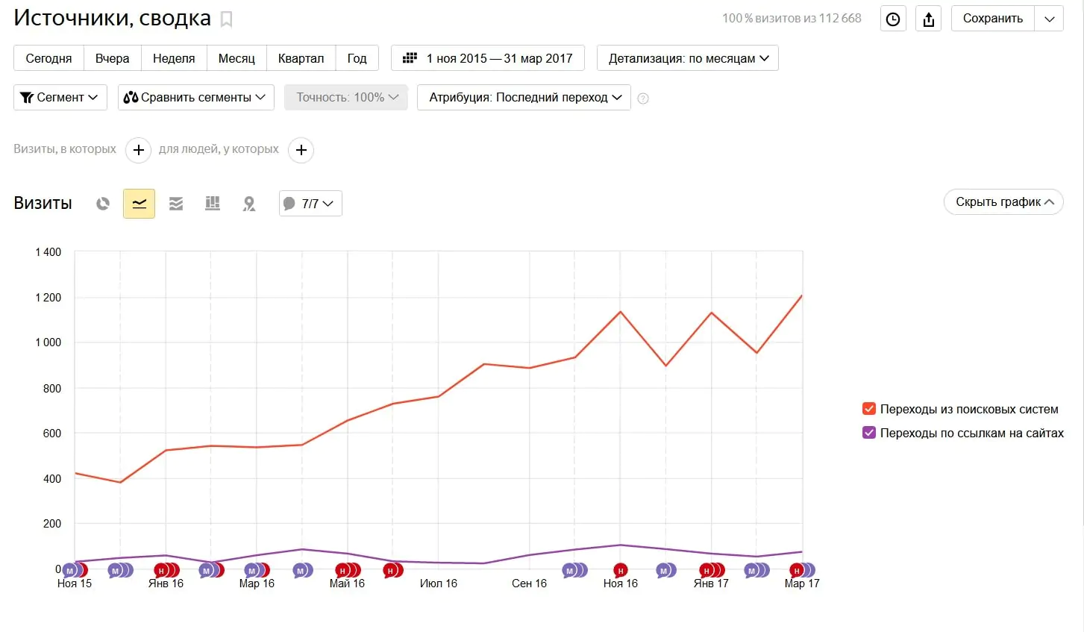This screenshot has height=632, width=1084.
Task: Open the map view icon
Action: (x=249, y=204)
